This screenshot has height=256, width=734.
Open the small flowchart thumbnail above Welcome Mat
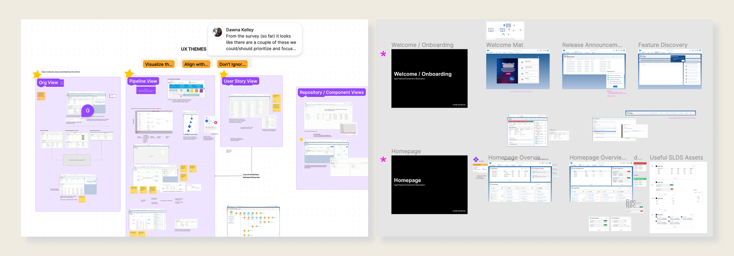click(505, 30)
